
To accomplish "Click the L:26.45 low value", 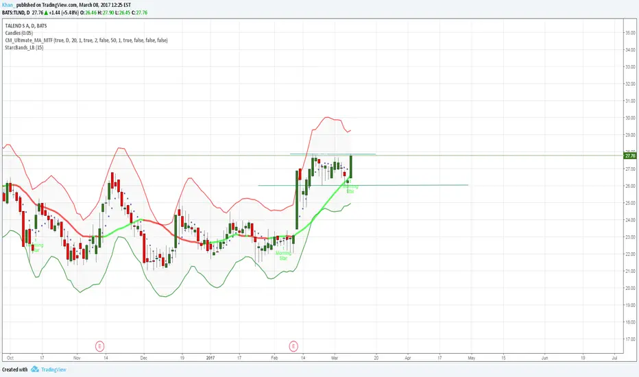I will tap(122, 12).
